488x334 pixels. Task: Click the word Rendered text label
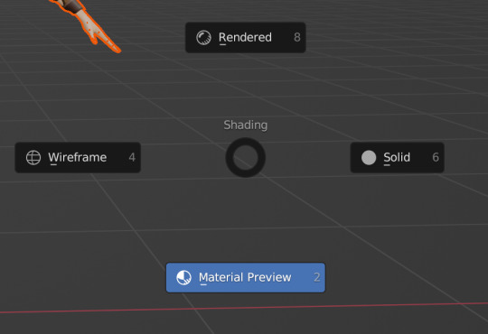pos(245,38)
